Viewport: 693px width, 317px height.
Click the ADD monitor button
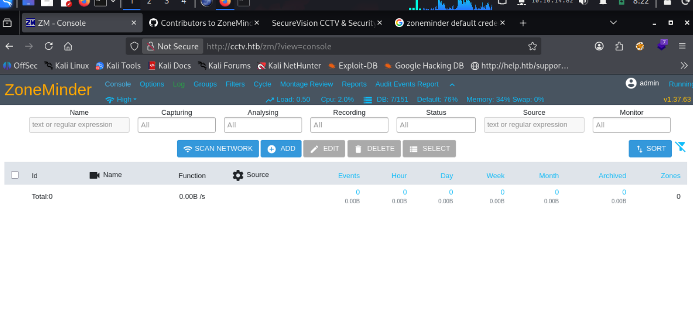[281, 149]
